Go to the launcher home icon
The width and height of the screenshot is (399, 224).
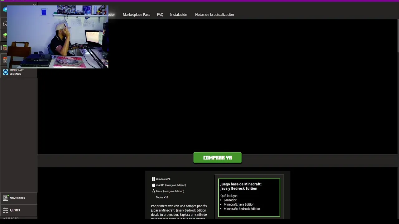click(x=5, y=24)
